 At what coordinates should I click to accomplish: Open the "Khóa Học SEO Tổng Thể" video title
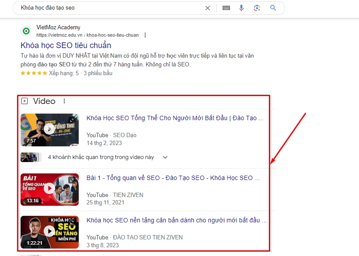point(175,118)
